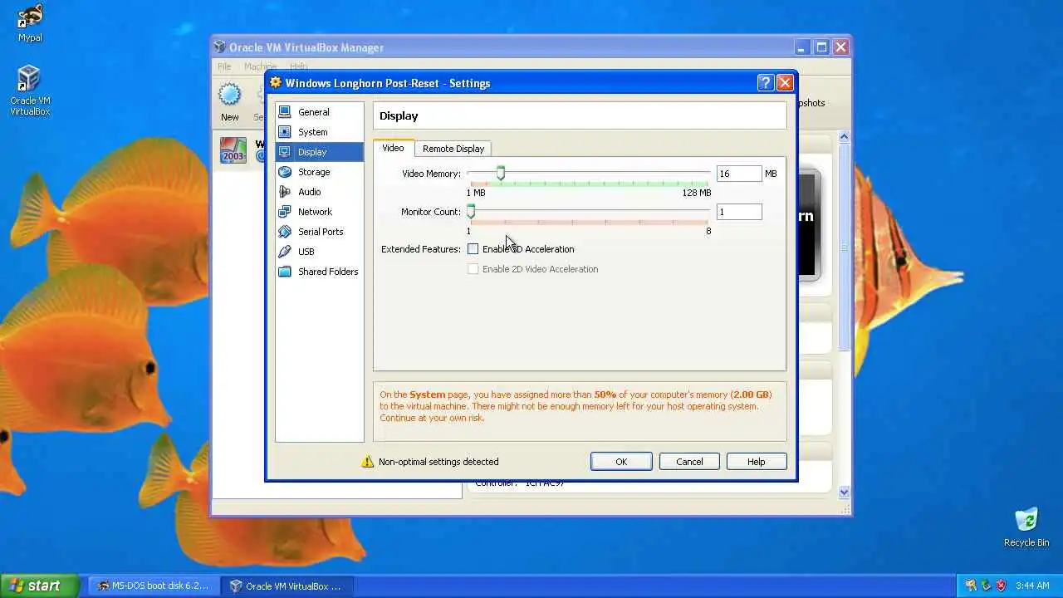Click the taskbar clock showing 3:44 AM
The width and height of the screenshot is (1063, 598).
click(1032, 586)
